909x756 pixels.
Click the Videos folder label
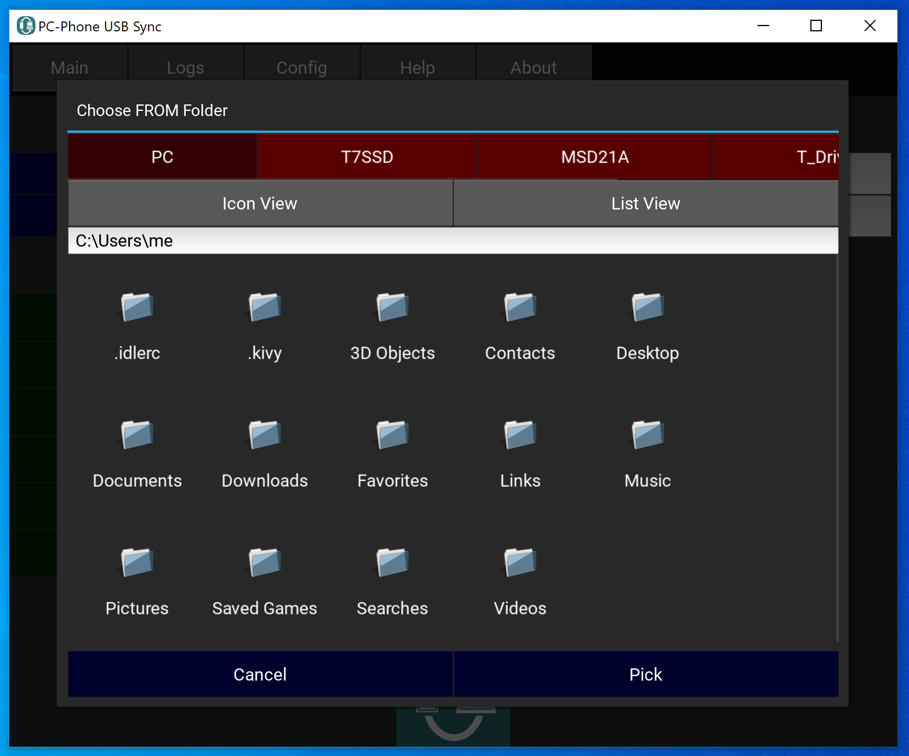point(520,608)
